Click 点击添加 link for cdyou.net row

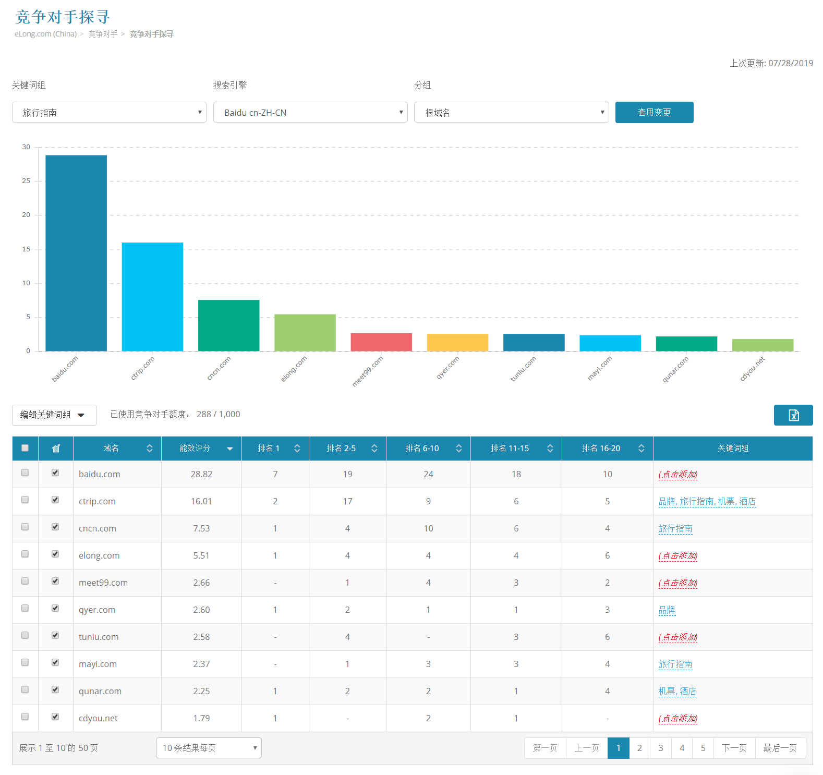pos(678,718)
